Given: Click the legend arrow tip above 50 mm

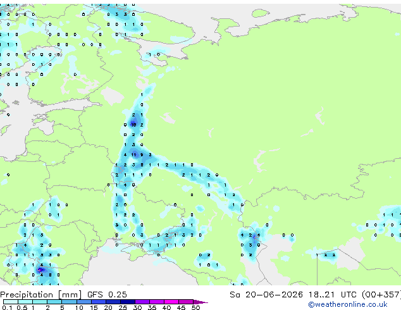Looking at the screenshot, I should click(x=200, y=302).
